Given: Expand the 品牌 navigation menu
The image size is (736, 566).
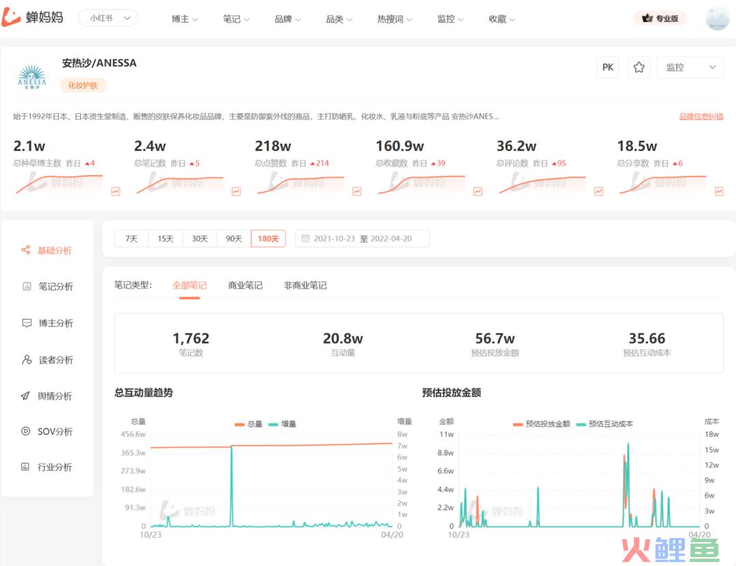Looking at the screenshot, I should (288, 19).
